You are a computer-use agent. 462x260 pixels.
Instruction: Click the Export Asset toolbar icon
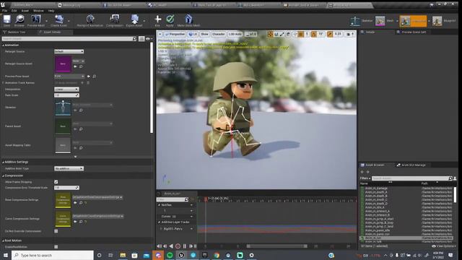[x=134, y=20]
